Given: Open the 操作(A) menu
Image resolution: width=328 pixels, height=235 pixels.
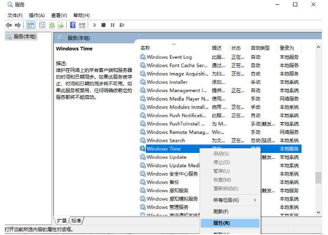Looking at the screenshot, I should tap(37, 15).
